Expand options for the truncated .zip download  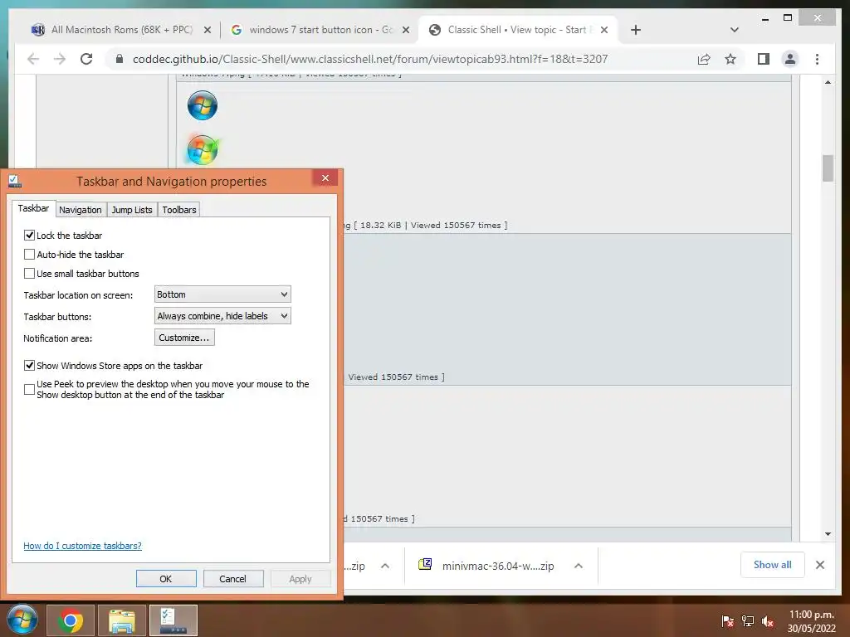click(x=385, y=566)
